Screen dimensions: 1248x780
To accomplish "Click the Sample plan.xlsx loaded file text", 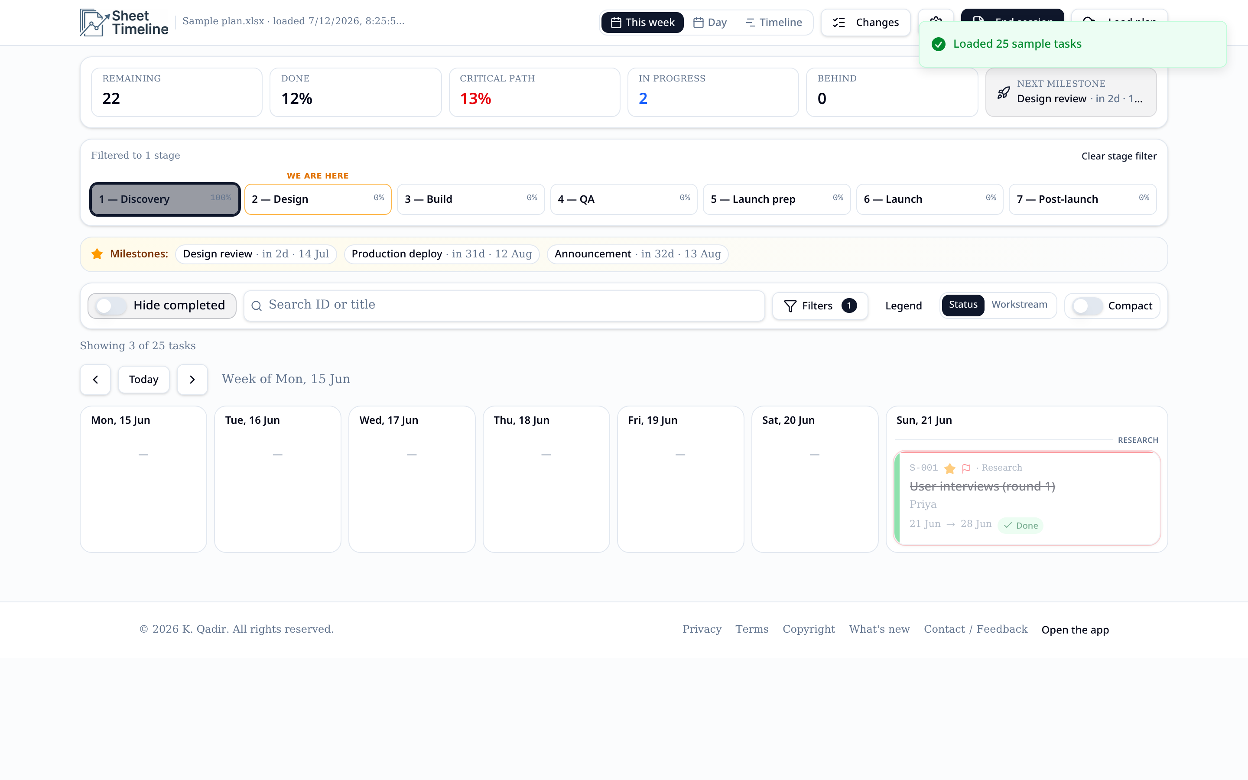I will (293, 21).
